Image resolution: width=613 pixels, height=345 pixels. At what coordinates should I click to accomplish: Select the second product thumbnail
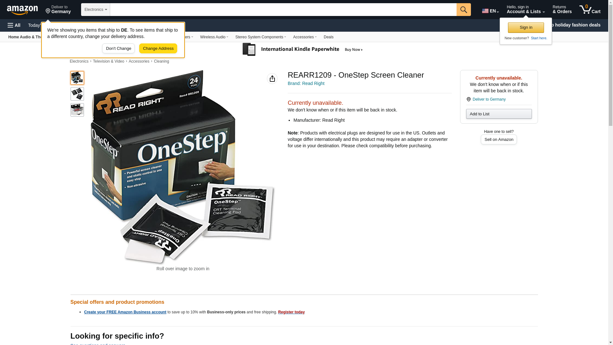tap(77, 94)
